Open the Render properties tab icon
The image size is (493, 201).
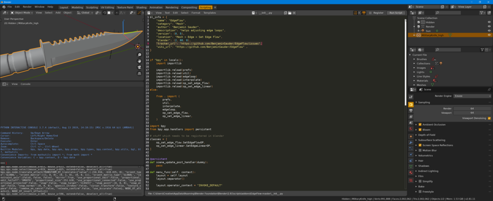[411, 104]
